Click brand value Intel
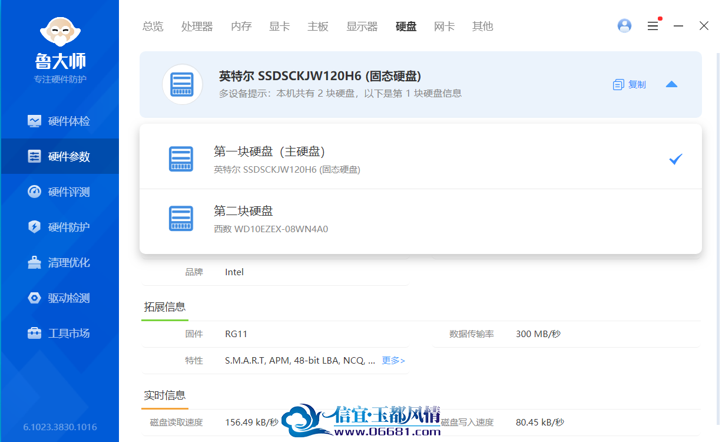The height and width of the screenshot is (442, 722). 234,272
